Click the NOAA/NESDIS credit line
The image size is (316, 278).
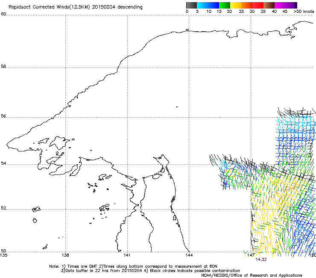click(252, 275)
